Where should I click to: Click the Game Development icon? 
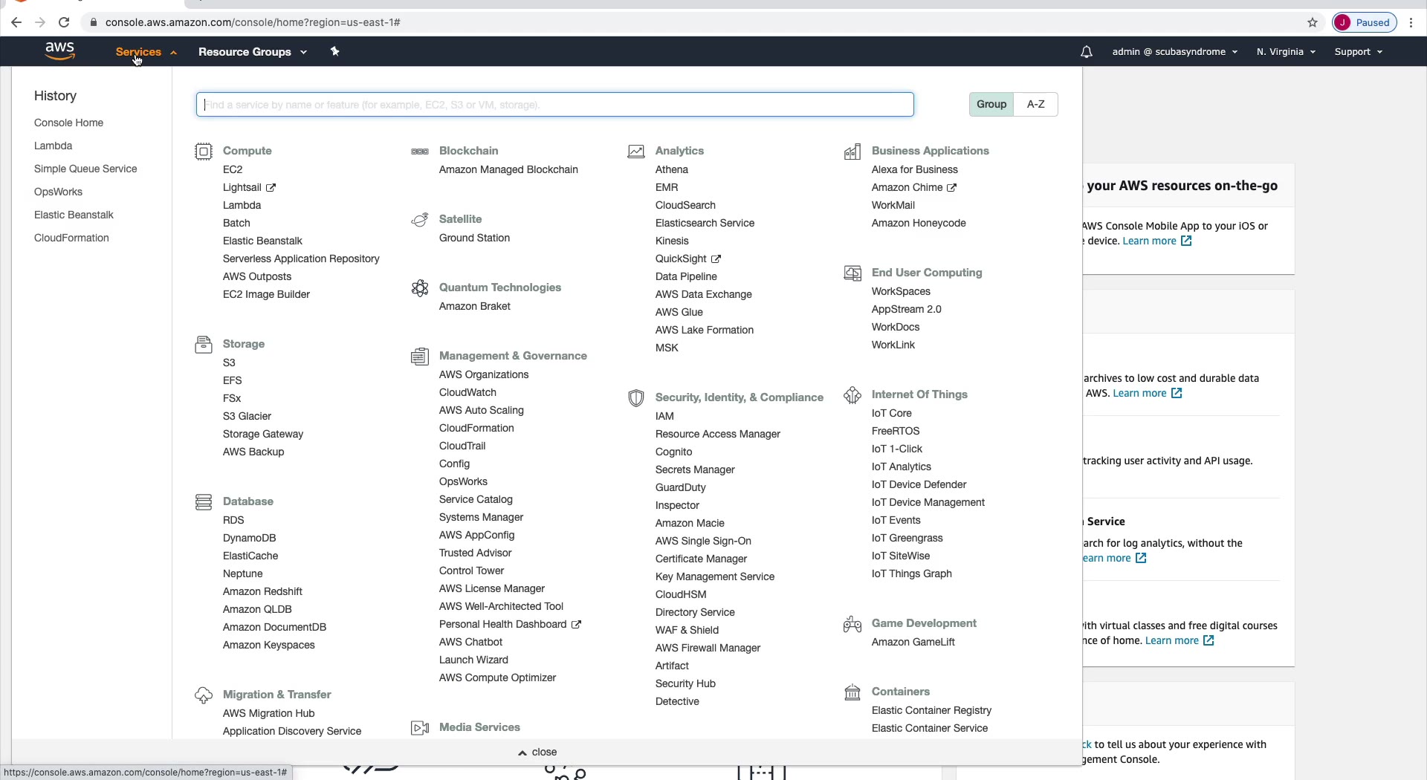[852, 624]
